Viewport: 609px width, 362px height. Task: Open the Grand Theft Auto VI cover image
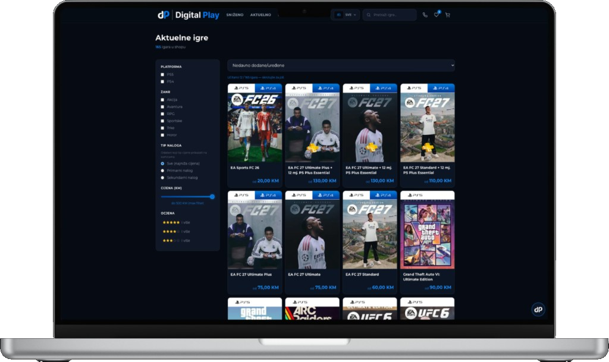[x=427, y=234]
